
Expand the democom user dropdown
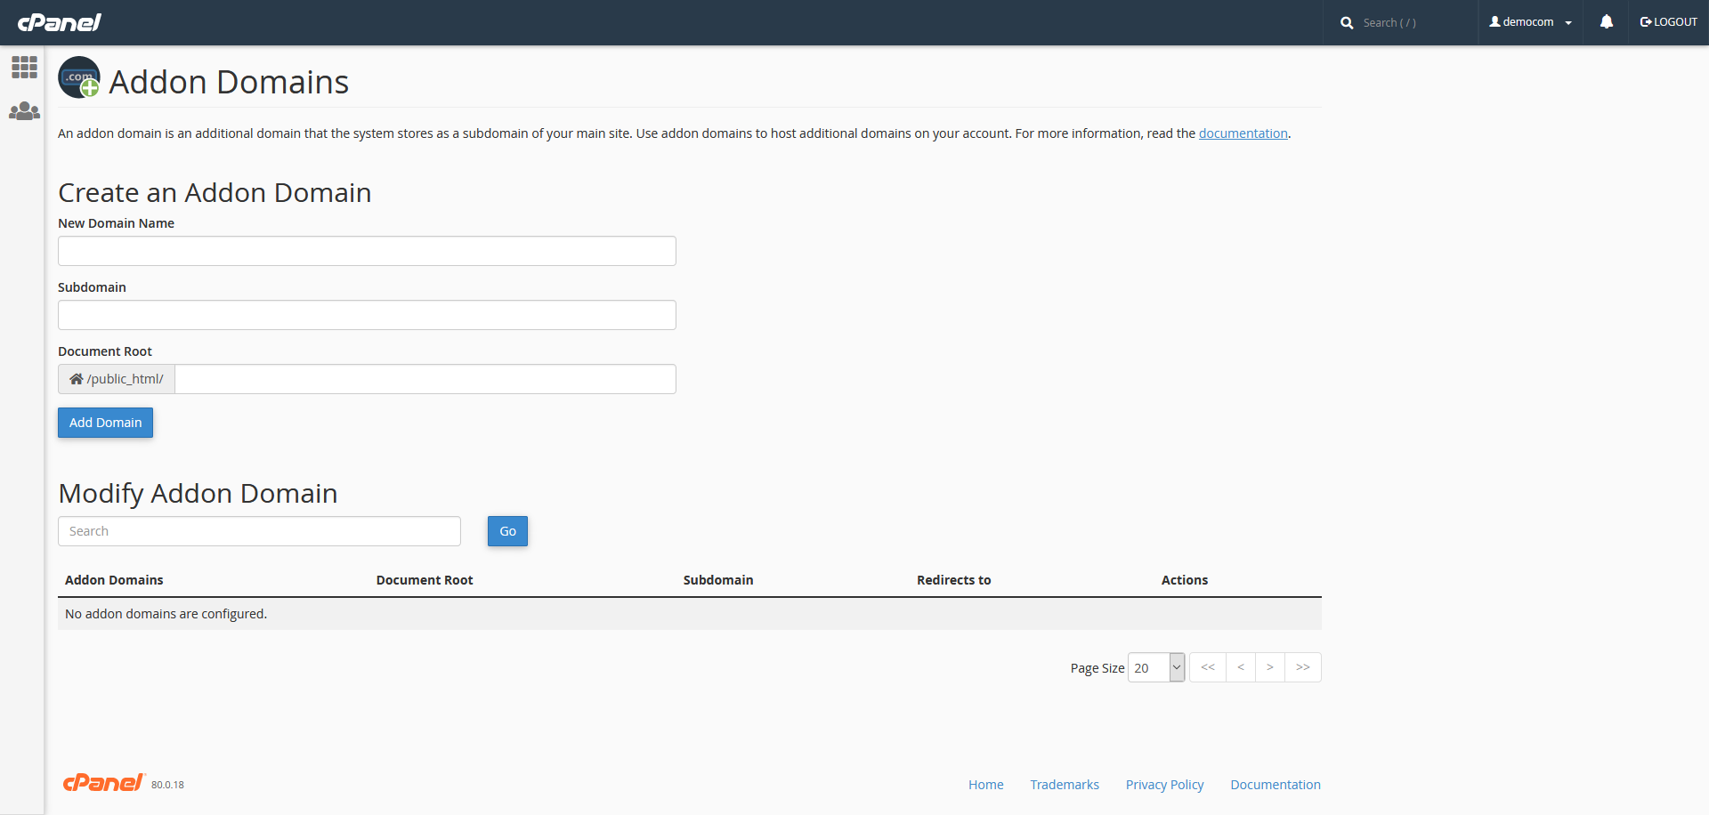point(1530,22)
